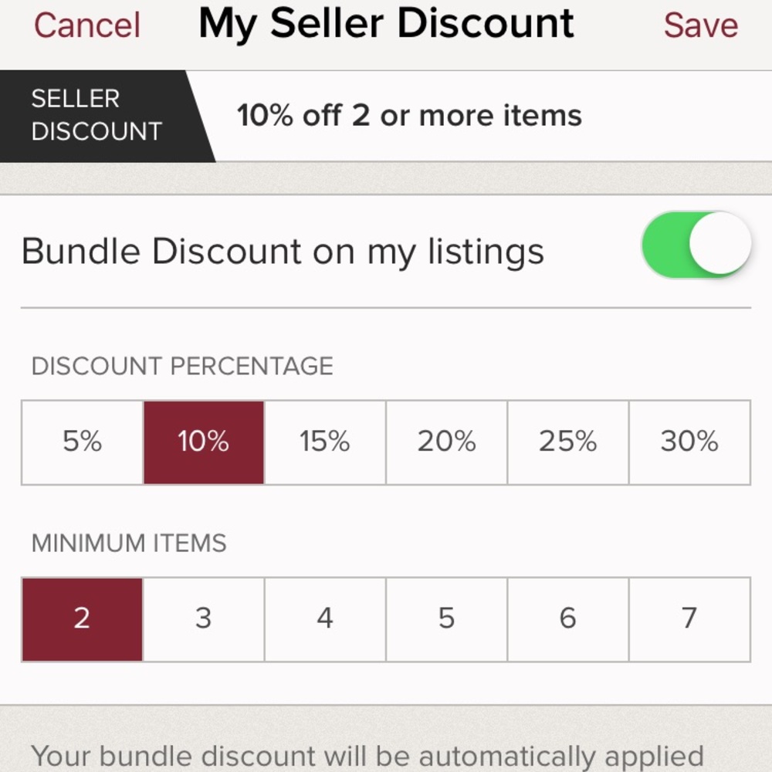Select the 5% discount percentage
Screen dimensions: 772x772
pos(83,442)
